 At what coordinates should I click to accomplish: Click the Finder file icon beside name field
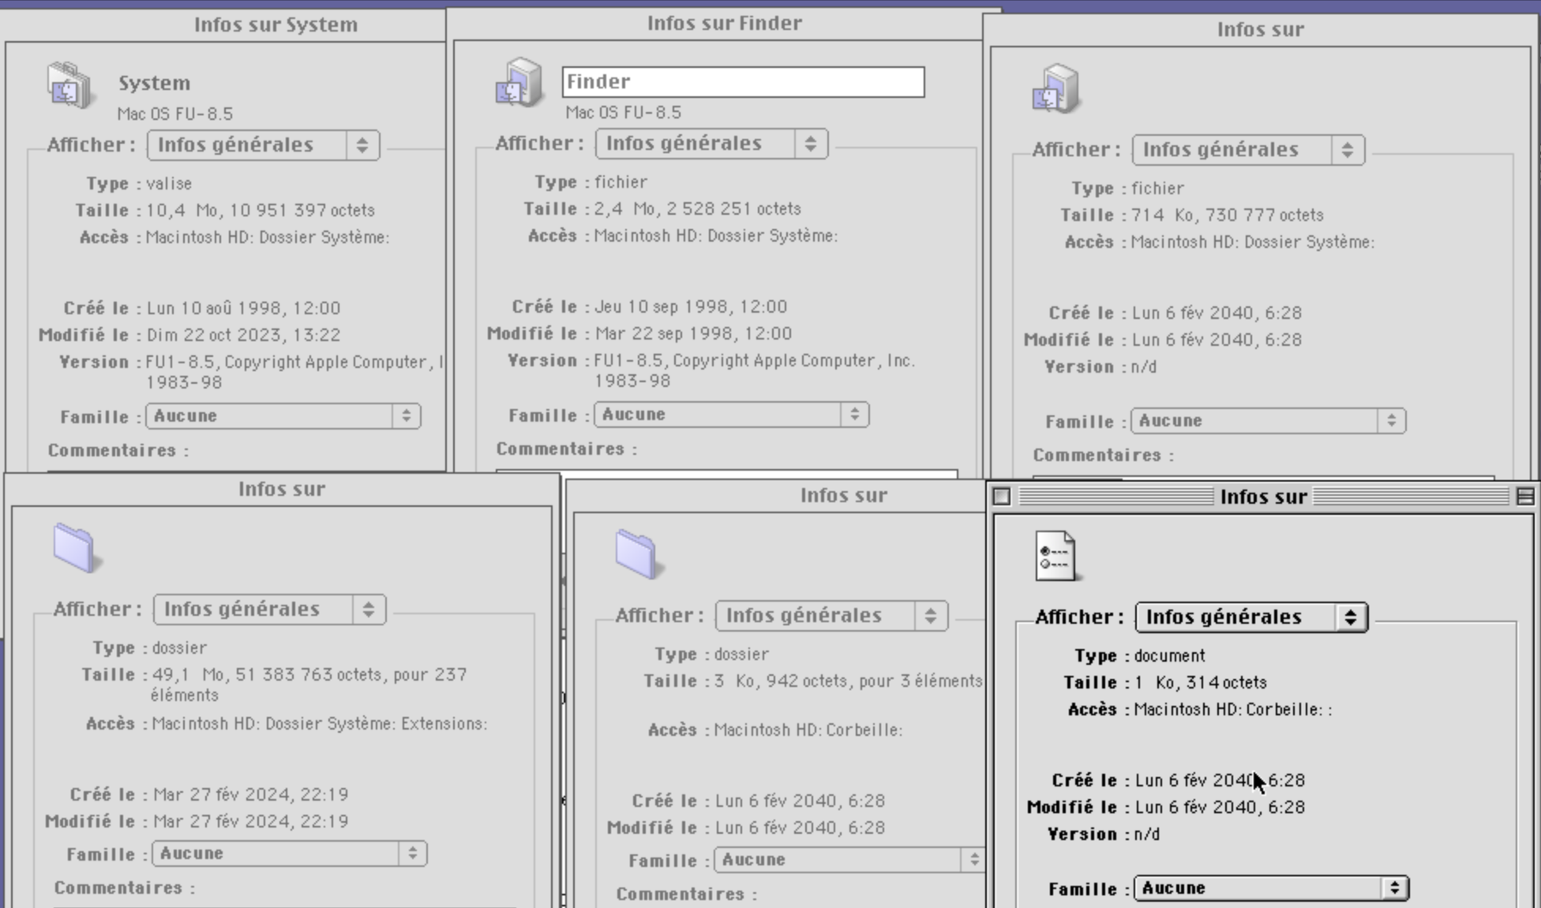coord(519,82)
